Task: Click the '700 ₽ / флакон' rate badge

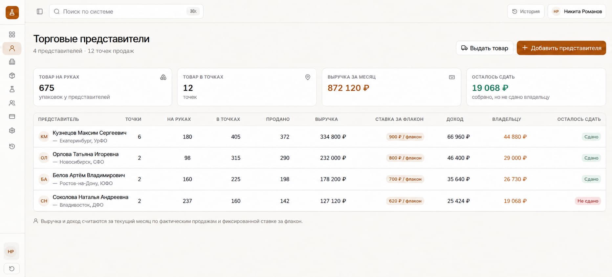Action: pyautogui.click(x=405, y=179)
